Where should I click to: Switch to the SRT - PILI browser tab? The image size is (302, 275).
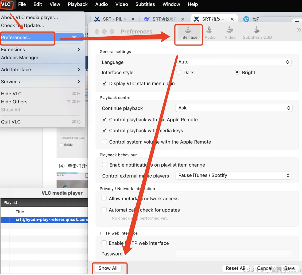[115, 19]
